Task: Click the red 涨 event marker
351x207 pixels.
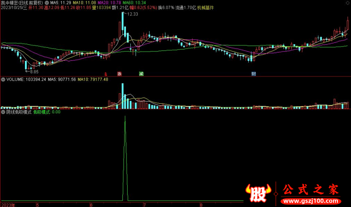Action: pos(119,74)
